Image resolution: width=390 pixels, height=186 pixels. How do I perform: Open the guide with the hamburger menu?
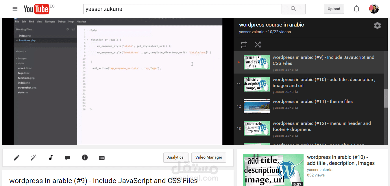[x=15, y=8]
